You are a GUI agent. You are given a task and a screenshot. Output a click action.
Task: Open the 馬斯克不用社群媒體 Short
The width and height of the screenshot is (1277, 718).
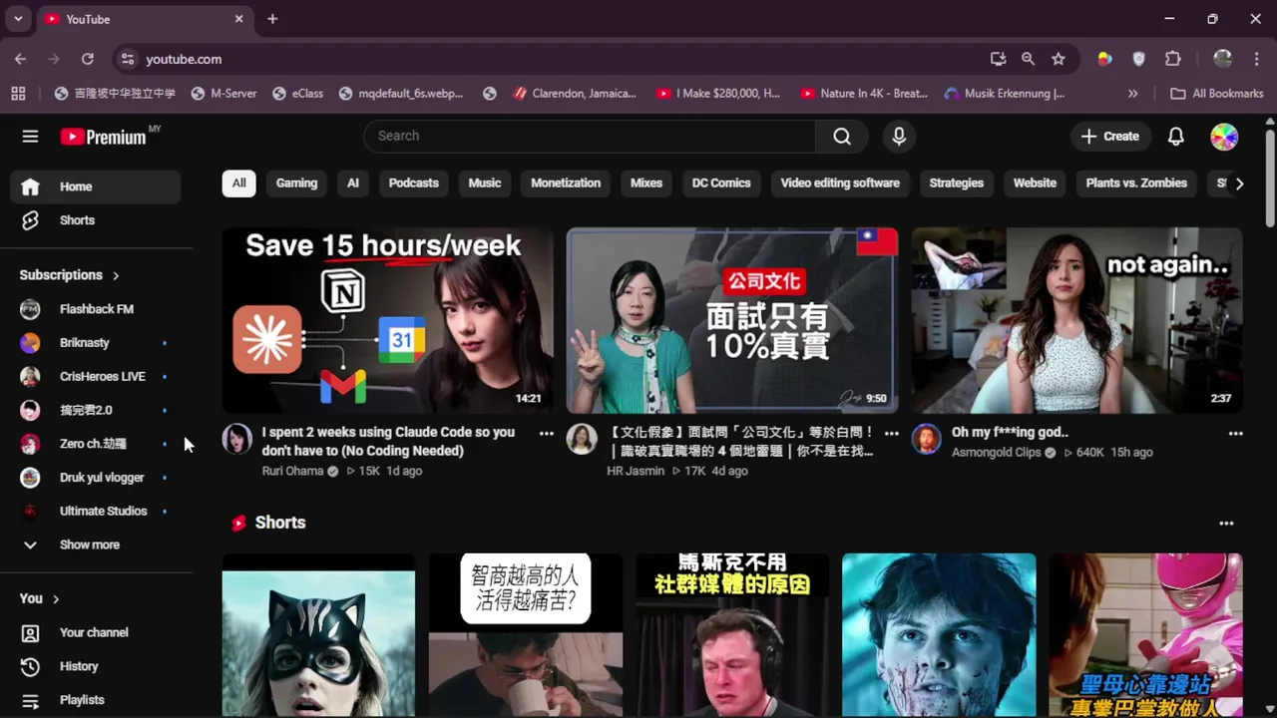732,635
